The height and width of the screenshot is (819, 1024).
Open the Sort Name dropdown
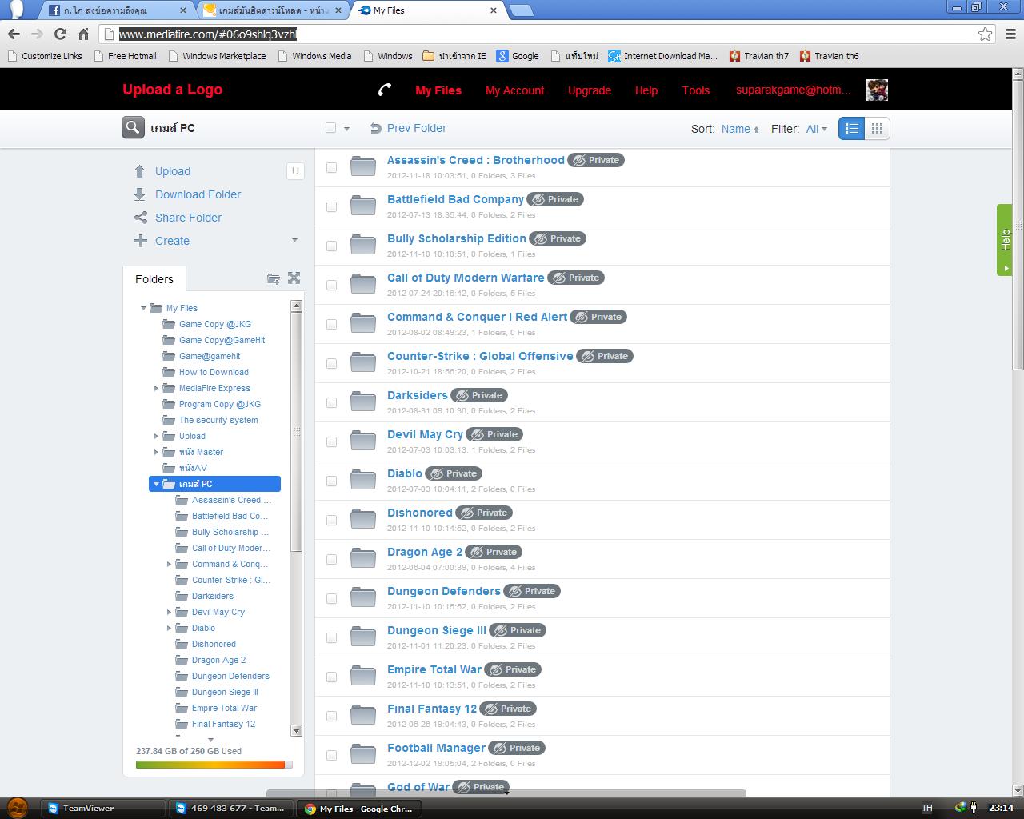click(740, 129)
